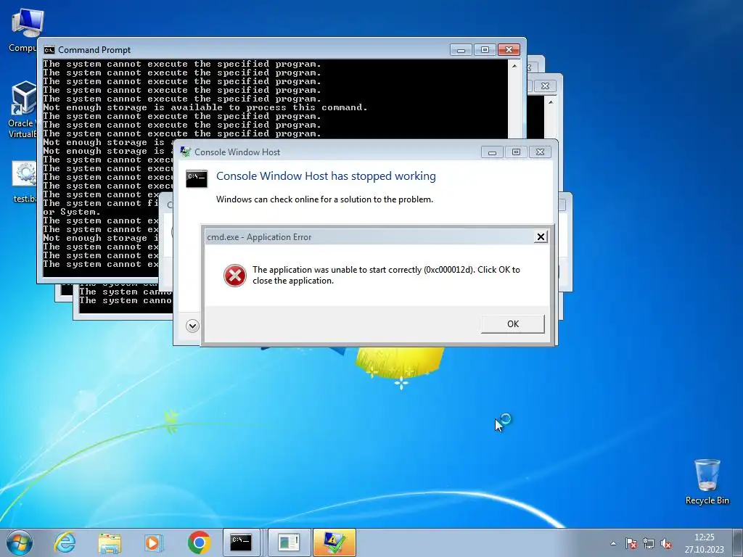
Task: Show hidden system tray icons
Action: click(614, 543)
